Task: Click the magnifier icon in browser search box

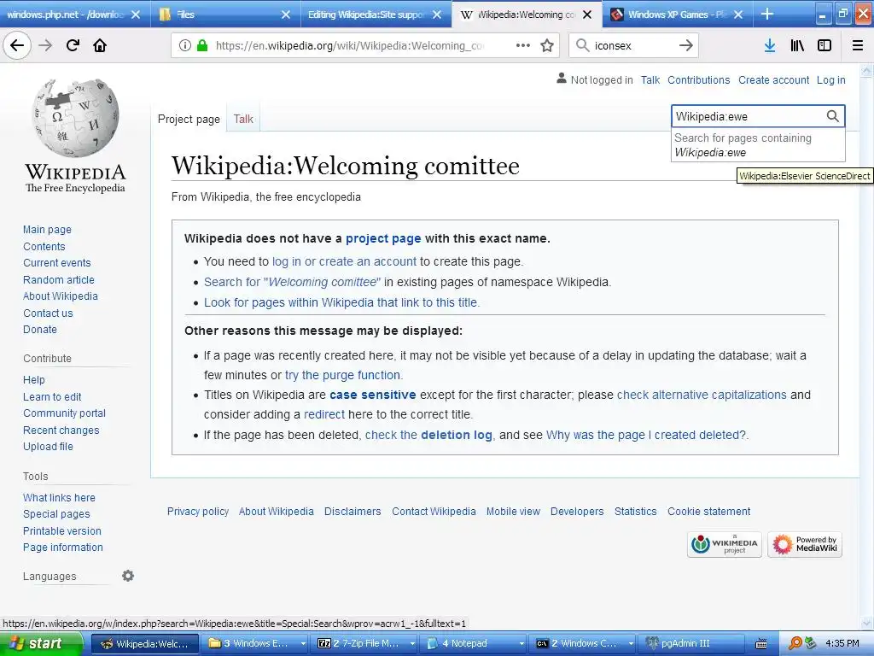Action: coord(582,45)
